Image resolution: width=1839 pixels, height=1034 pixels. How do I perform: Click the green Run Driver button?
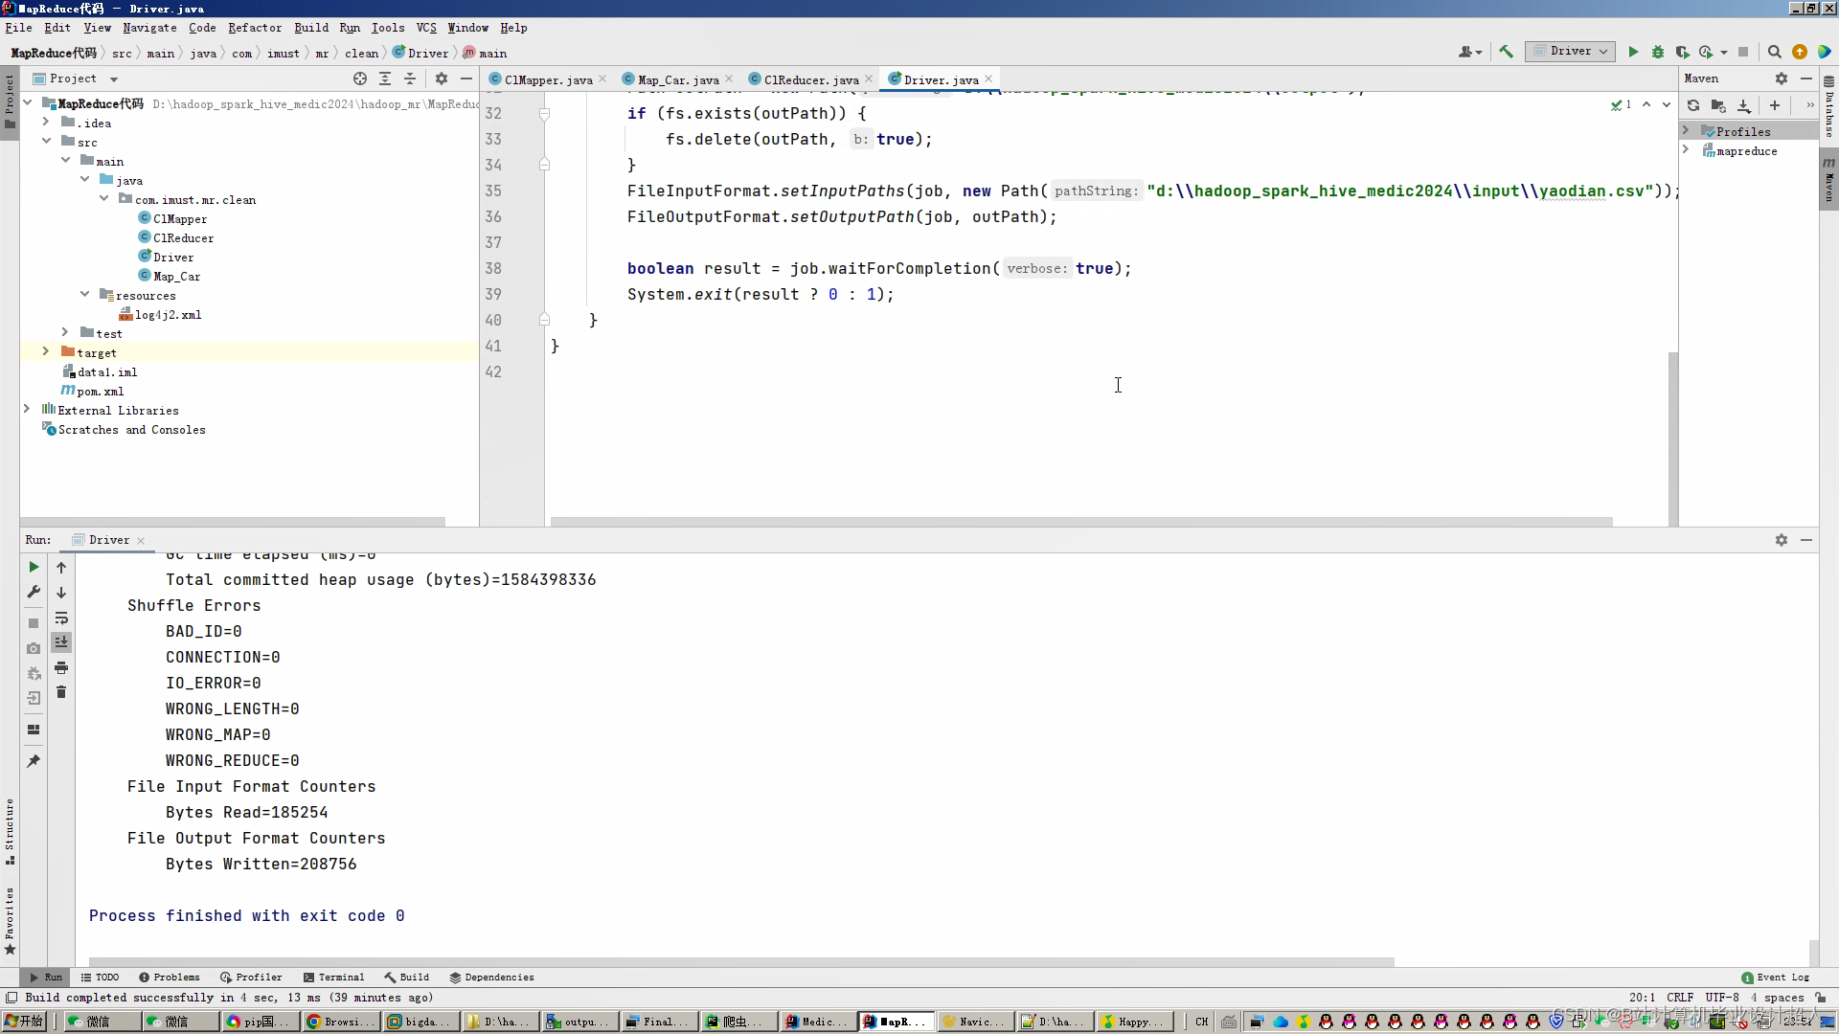tap(1633, 52)
